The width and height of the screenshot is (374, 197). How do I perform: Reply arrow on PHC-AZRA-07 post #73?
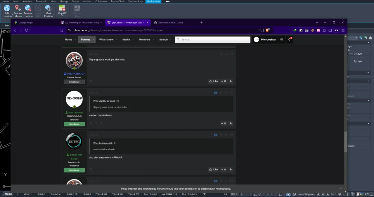tap(231, 81)
